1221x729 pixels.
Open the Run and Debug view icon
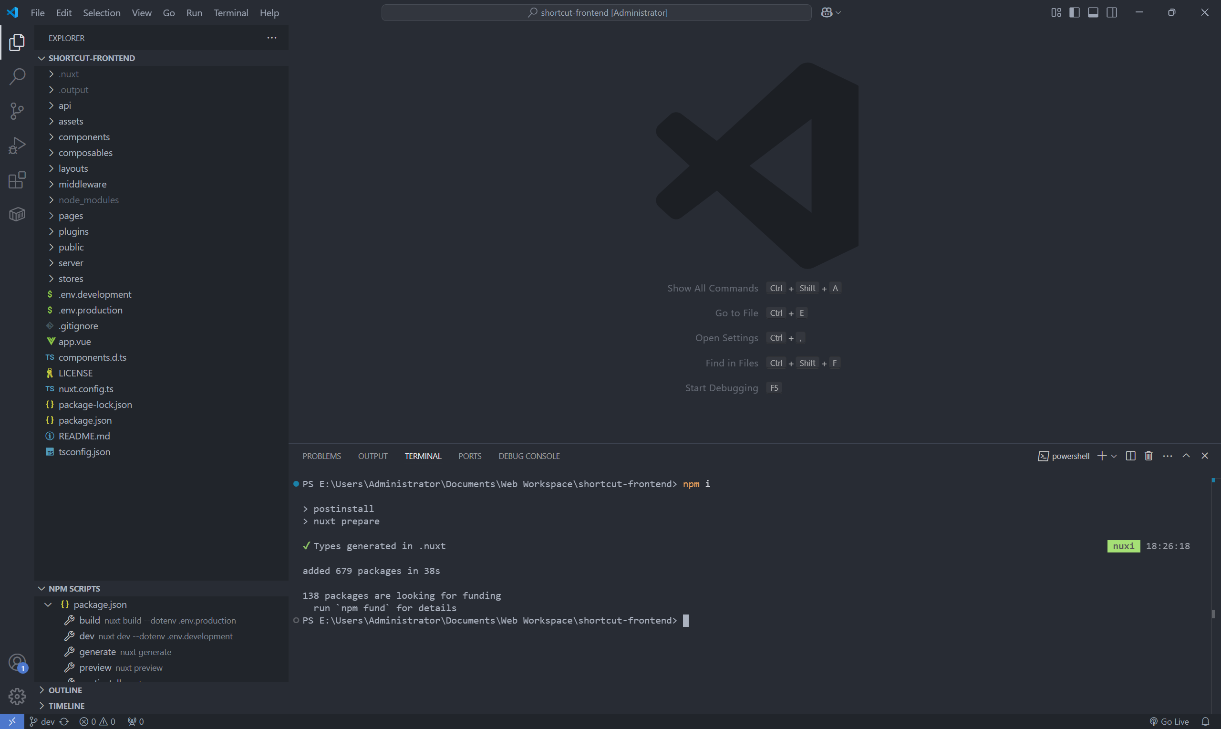click(x=17, y=146)
